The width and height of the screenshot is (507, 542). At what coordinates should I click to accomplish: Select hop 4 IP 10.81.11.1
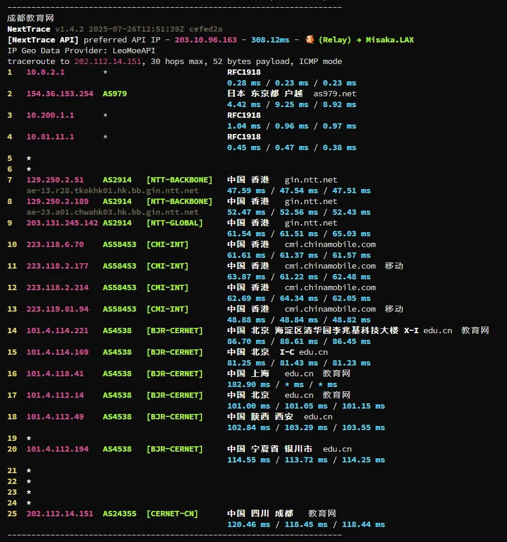(x=50, y=136)
